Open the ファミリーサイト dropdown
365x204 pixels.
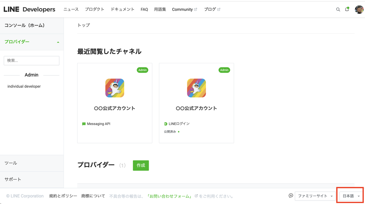(x=315, y=196)
